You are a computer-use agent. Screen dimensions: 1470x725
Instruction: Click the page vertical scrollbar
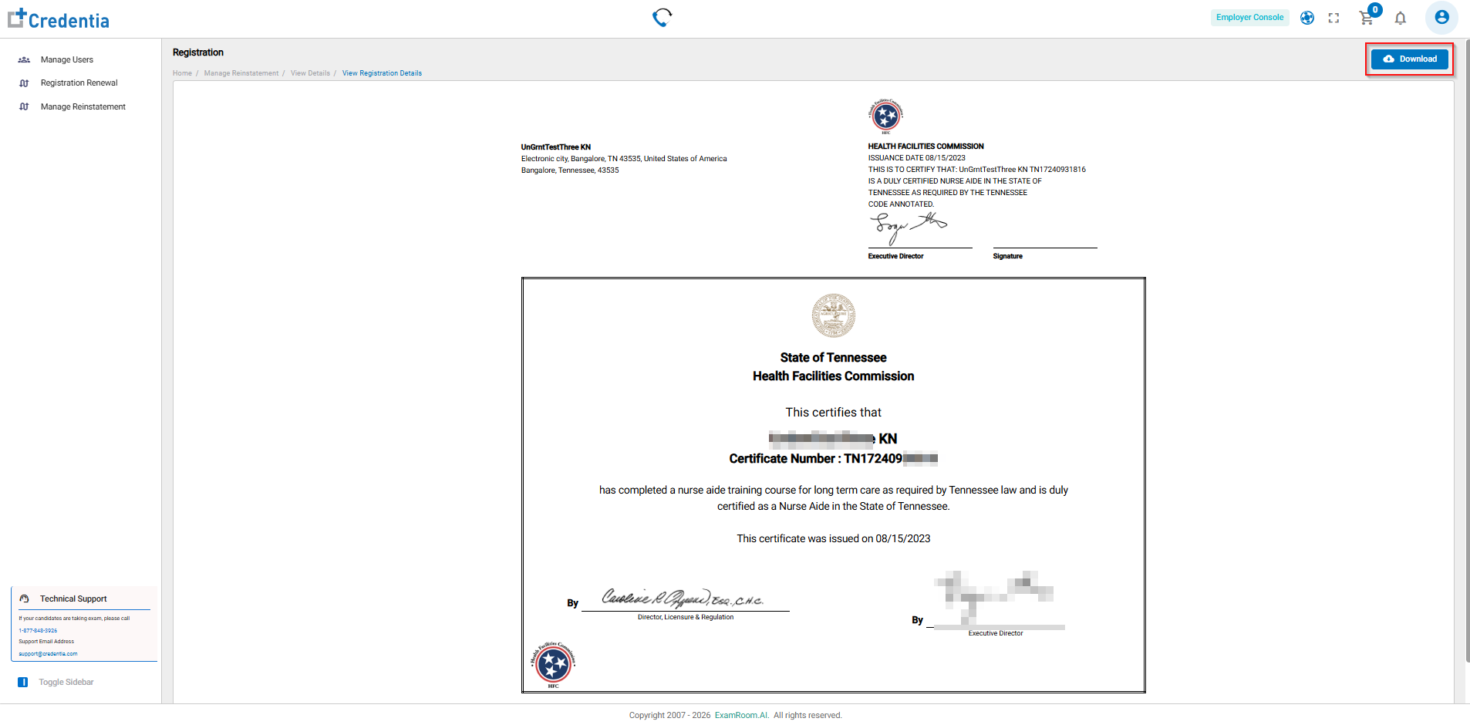tap(1467, 351)
